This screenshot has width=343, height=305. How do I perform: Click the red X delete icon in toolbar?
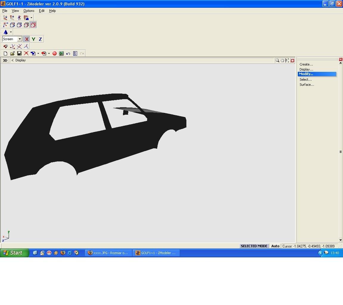pyautogui.click(x=26, y=53)
